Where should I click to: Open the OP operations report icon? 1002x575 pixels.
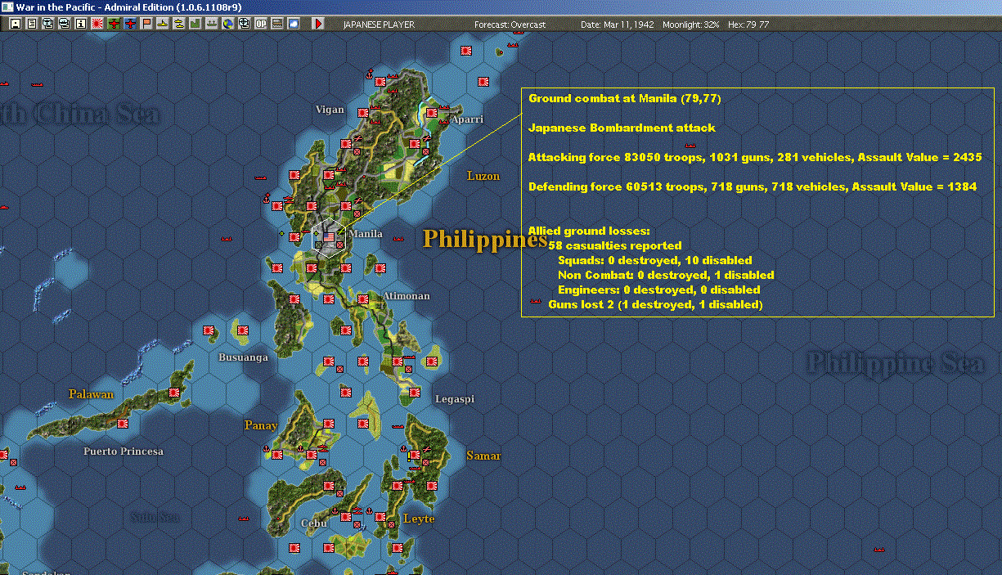pos(260,24)
